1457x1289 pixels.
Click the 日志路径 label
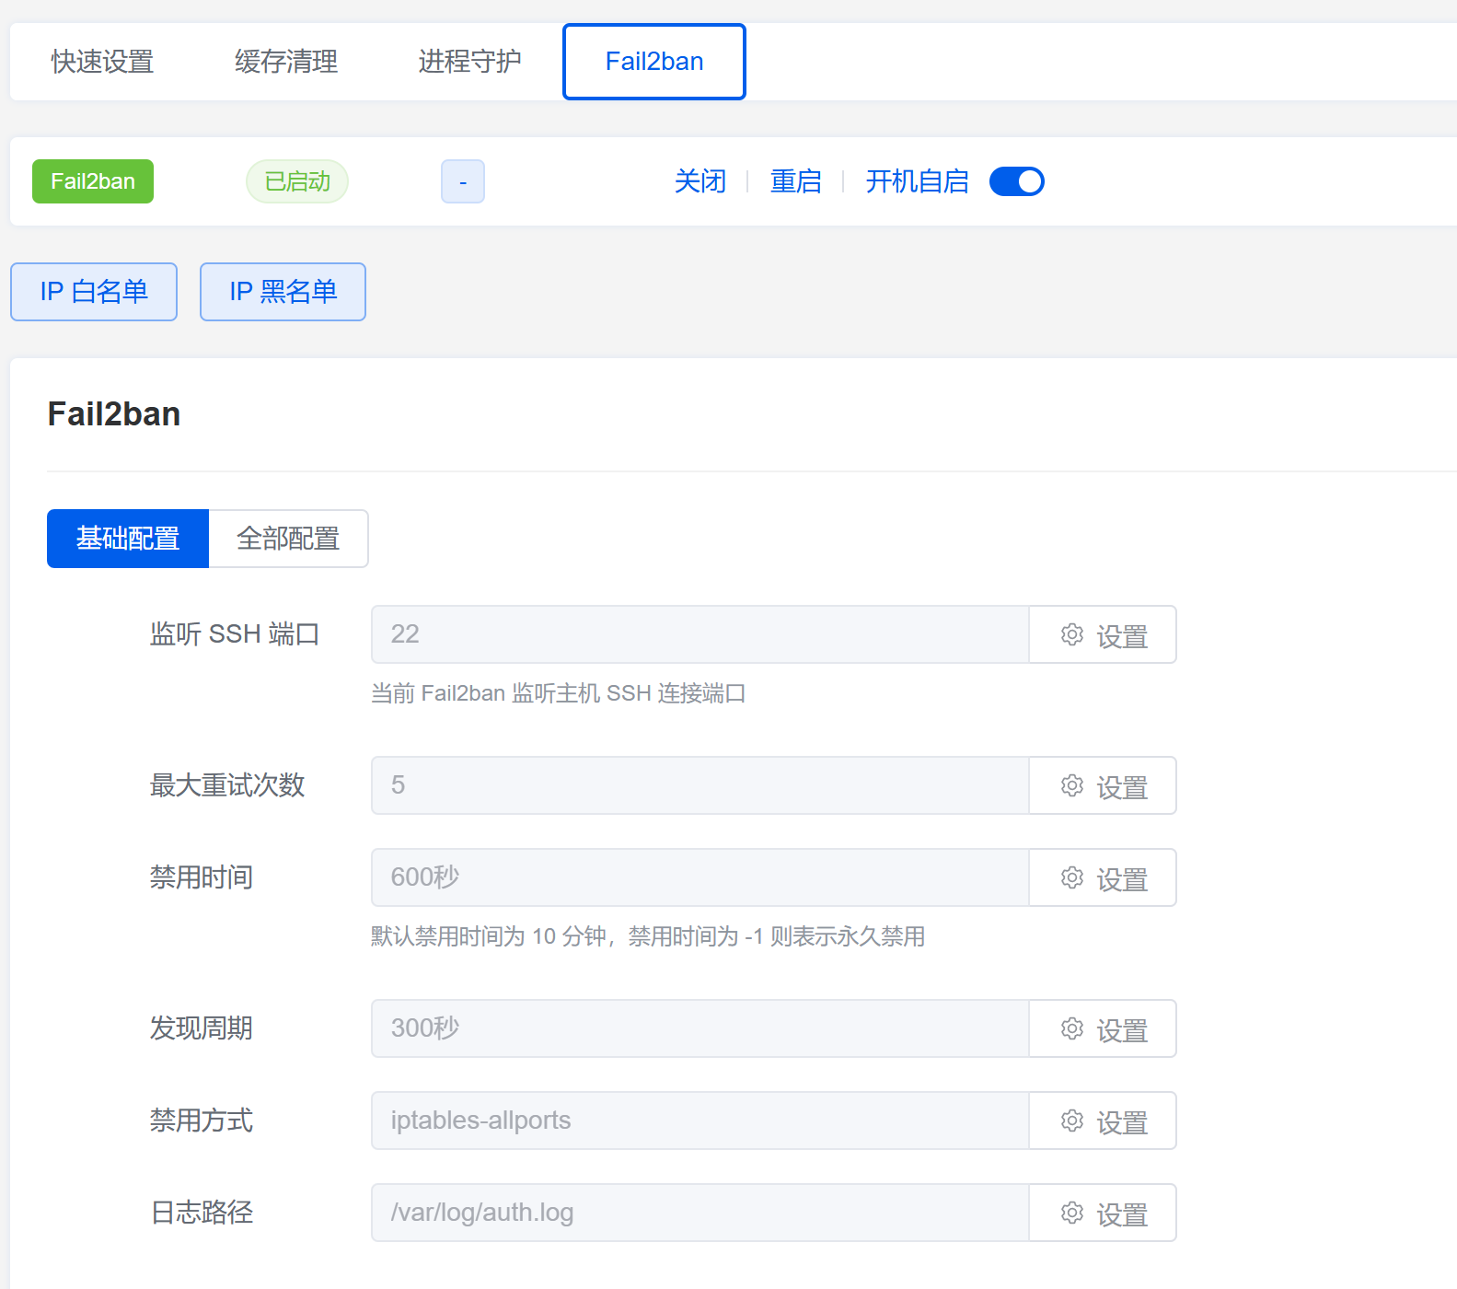(x=202, y=1213)
